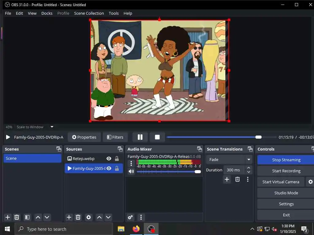This screenshot has height=235, width=314.
Task: Toggle visibility of Family-Guy-2005 source
Action: 109,169
